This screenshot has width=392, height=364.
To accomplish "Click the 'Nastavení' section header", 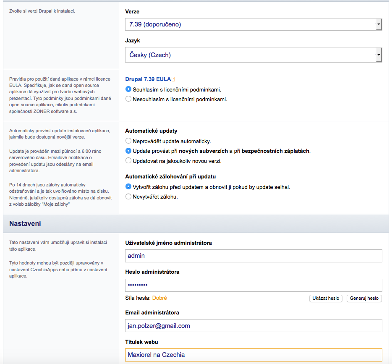I will 25,224.
